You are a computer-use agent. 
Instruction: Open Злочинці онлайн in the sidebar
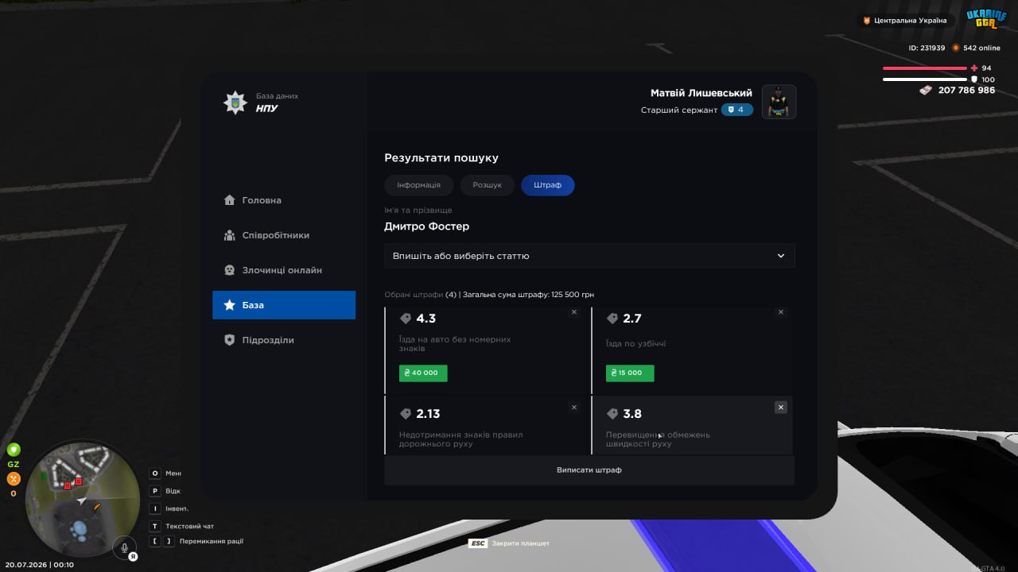(284, 270)
